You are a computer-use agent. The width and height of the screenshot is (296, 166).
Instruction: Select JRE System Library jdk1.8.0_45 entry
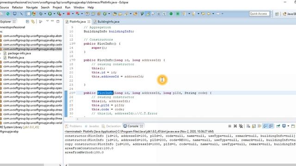19,127
